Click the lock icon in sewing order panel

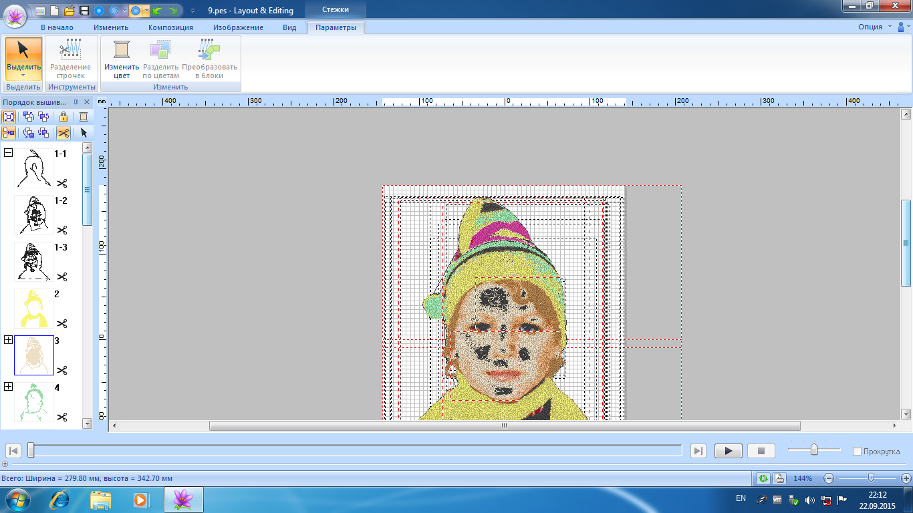[63, 116]
